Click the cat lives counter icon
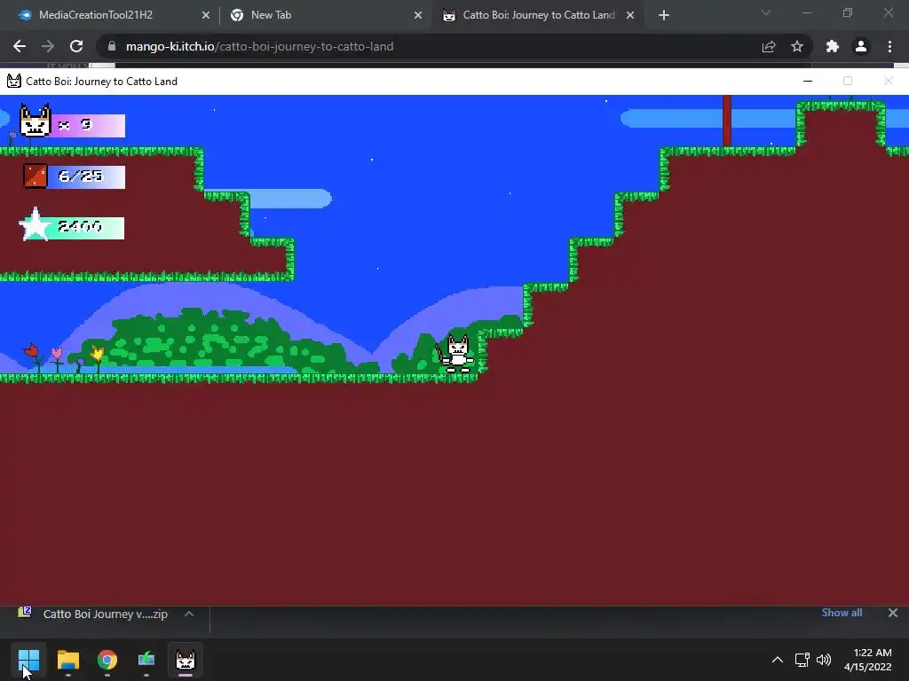 pyautogui.click(x=35, y=121)
